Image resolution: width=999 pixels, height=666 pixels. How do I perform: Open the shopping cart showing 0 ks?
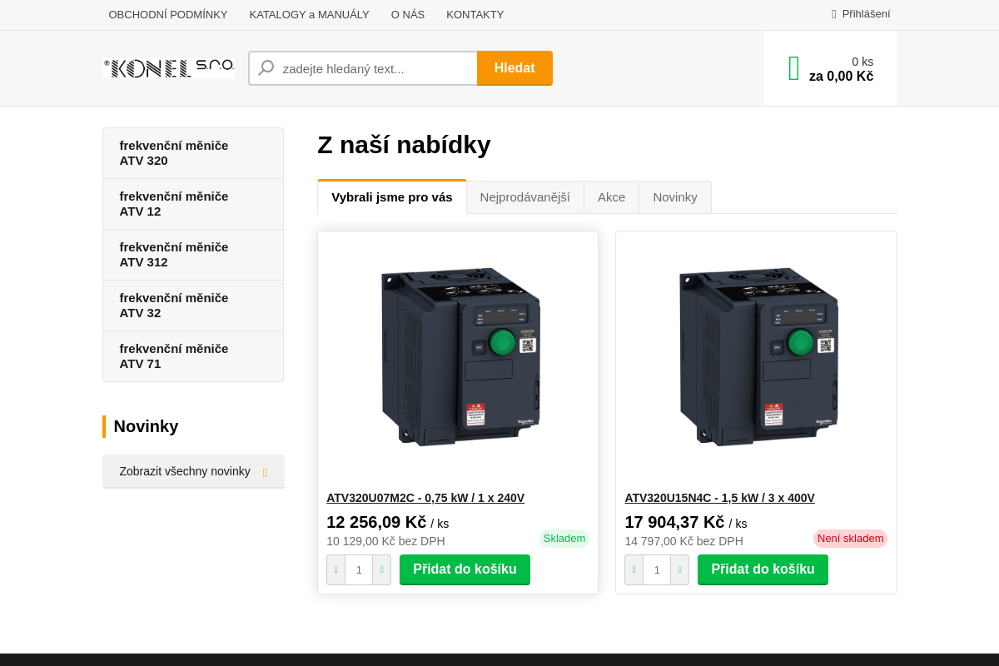pos(830,68)
